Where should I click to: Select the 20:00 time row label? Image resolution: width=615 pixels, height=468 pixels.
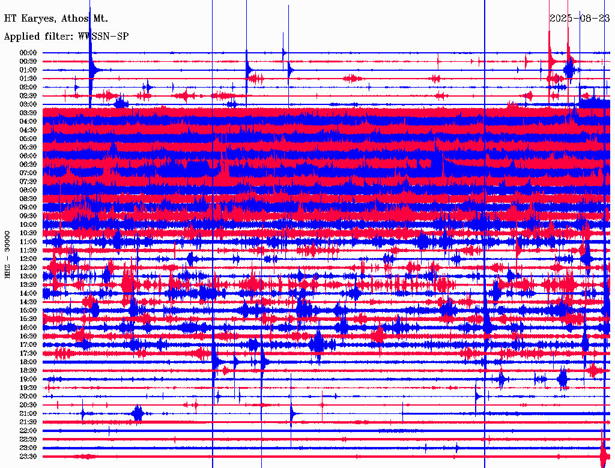coord(28,397)
